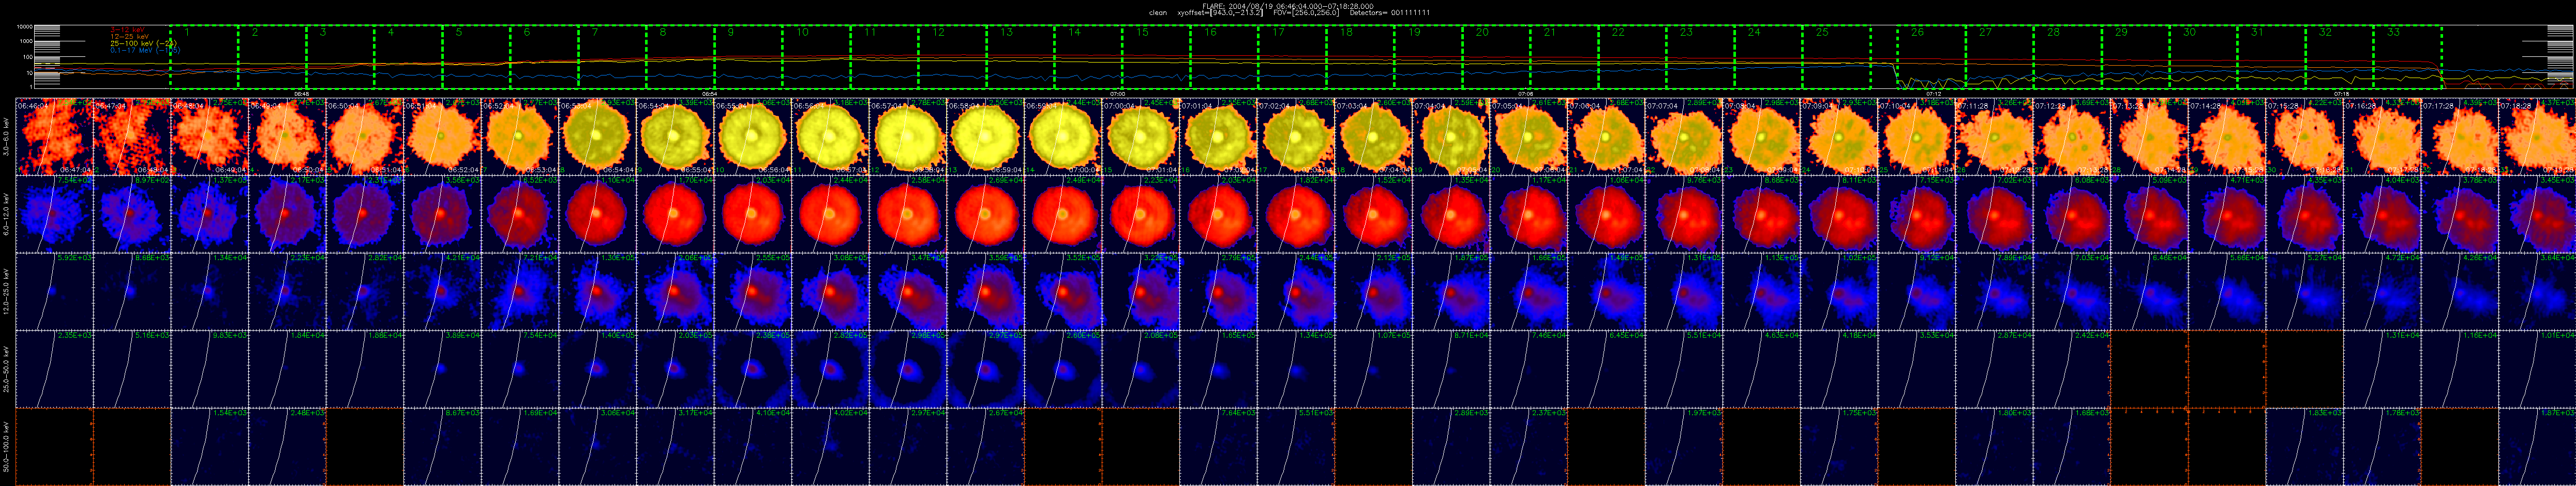Screen dimensions: 2576x486
Task: Open the 06:57:04 image in the 3.0-6.0 keV row
Action: tap(909, 136)
